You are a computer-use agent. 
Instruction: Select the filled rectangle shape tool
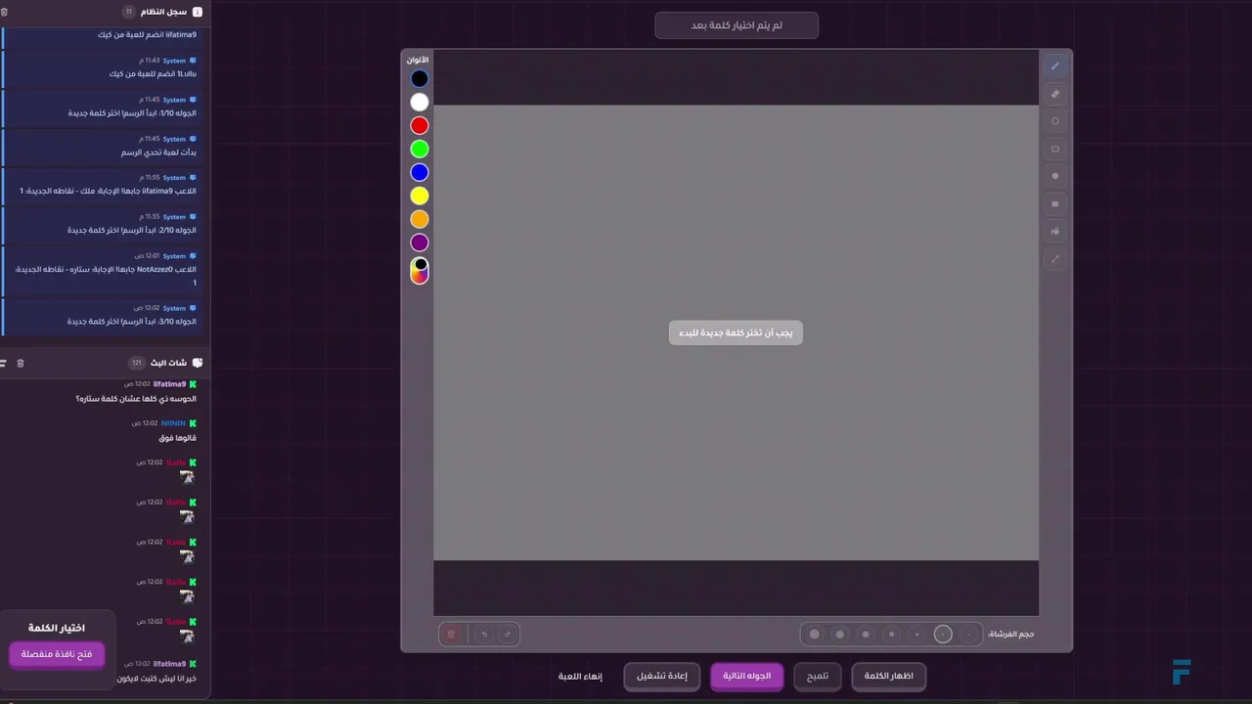pyautogui.click(x=1054, y=203)
